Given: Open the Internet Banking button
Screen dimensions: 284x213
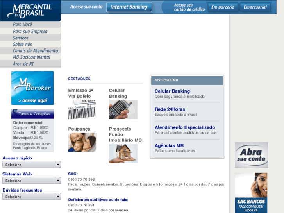Looking at the screenshot, I should [x=129, y=7].
